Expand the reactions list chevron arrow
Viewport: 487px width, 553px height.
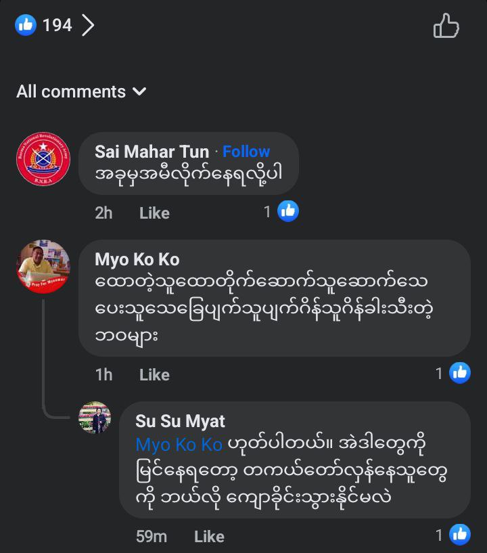coord(88,26)
